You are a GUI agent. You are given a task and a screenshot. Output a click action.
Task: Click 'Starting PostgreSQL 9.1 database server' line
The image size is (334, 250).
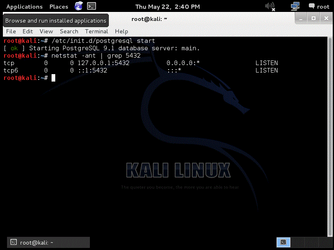pos(114,48)
